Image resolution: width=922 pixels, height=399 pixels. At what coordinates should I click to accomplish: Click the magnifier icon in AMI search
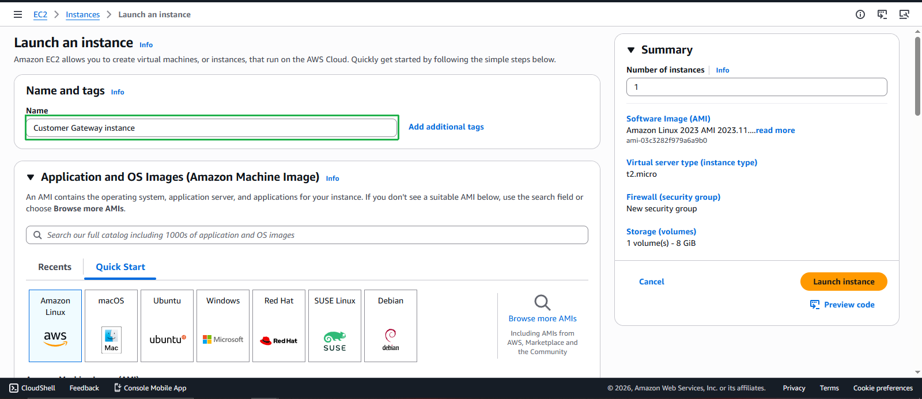[x=37, y=235]
